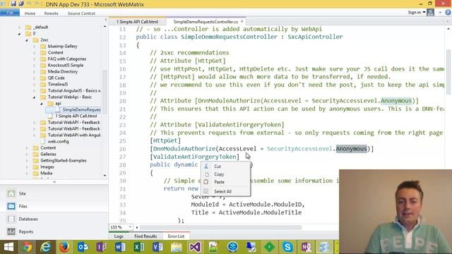Click the Cut scissors icon in context menu

click(206, 167)
